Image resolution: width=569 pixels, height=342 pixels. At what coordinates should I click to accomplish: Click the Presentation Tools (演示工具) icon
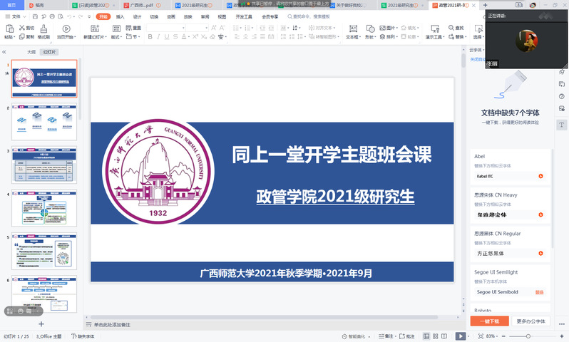pyautogui.click(x=435, y=29)
